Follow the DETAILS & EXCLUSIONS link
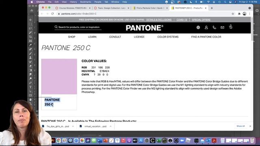The width and height of the screenshot is (260, 146). pyautogui.click(x=159, y=20)
